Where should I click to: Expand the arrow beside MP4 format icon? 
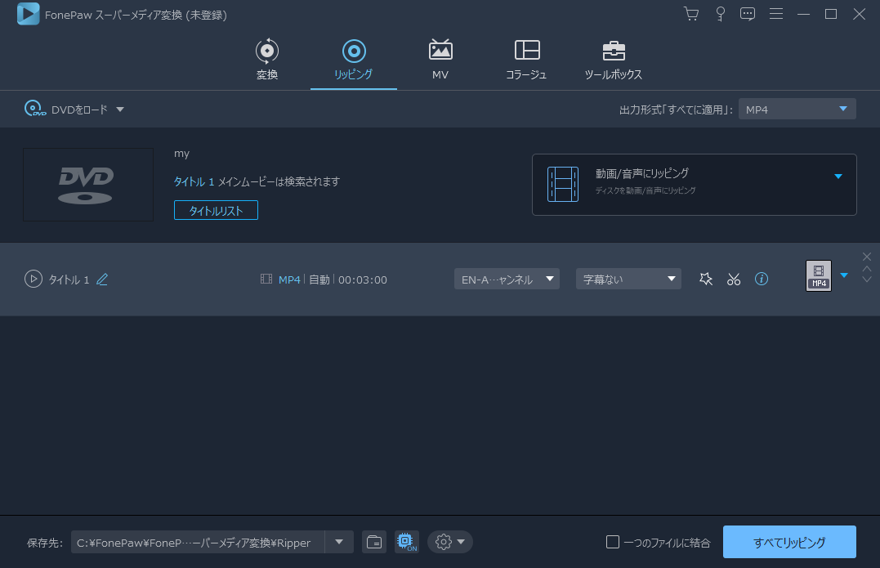pyautogui.click(x=844, y=275)
